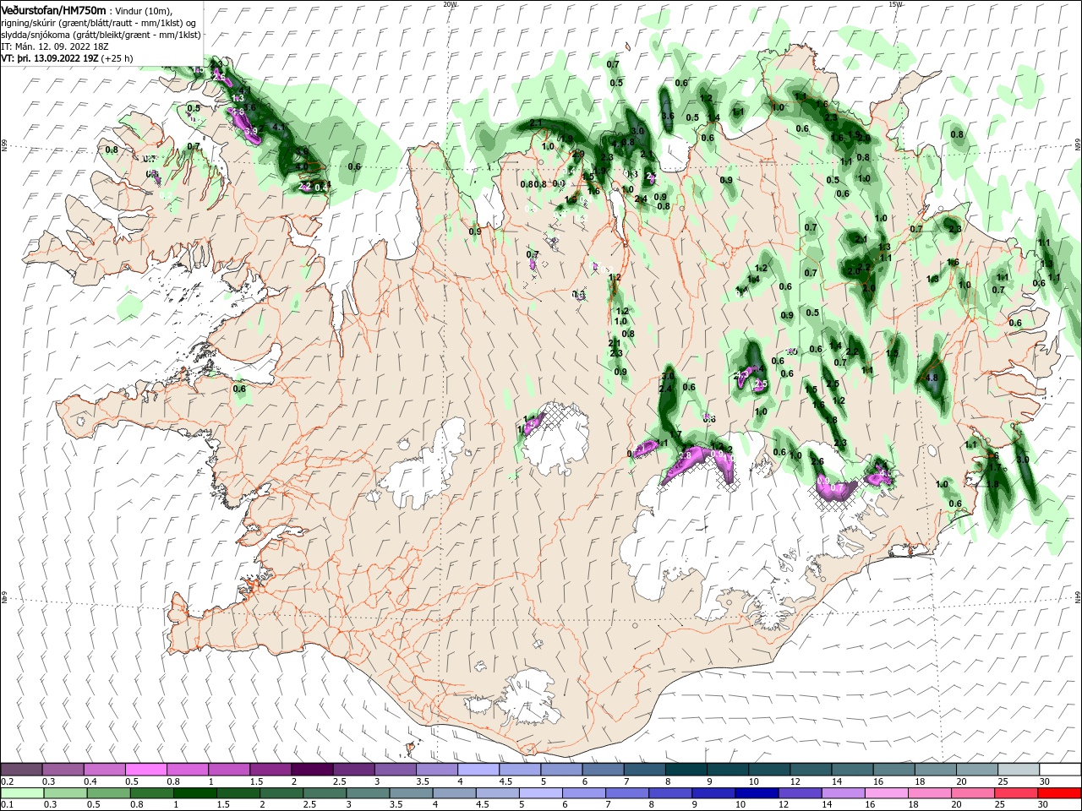
Task: Click the 20W longitude label
Action: point(450,4)
